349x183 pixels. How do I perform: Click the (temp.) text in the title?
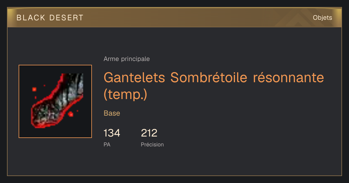click(125, 95)
